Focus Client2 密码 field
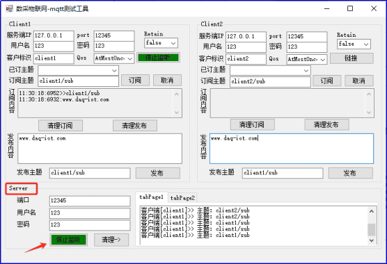The height and width of the screenshot is (264, 387). pos(307,47)
